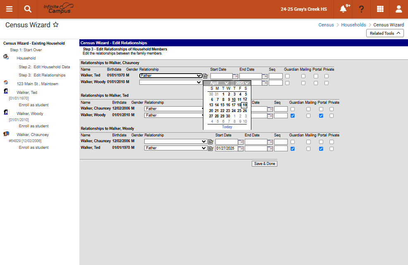Screen dimensions: 408x265
Task: Open Start Date calendar for Chauncey under Woody
Action: pos(241,142)
